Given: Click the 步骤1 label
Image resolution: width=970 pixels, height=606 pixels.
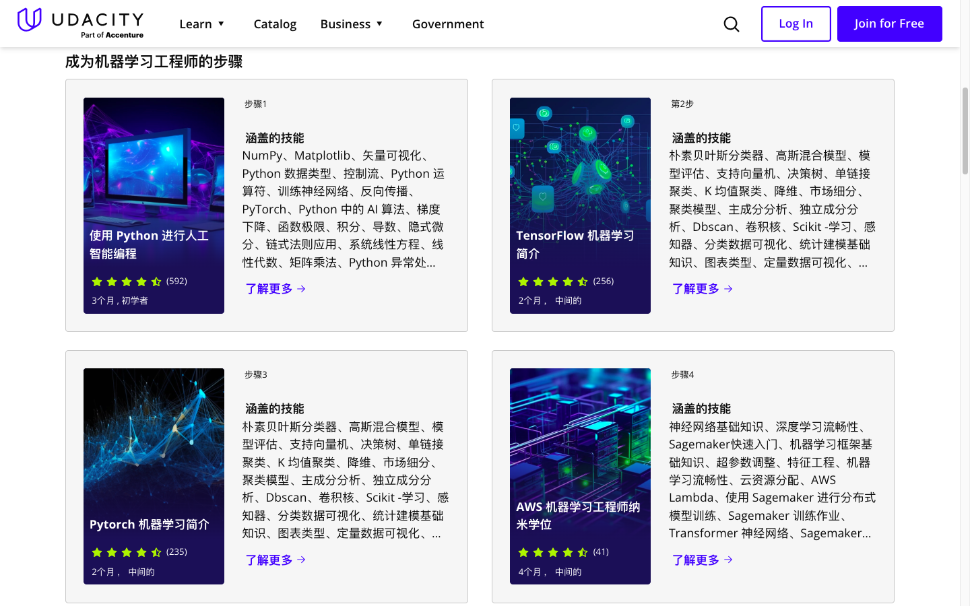Looking at the screenshot, I should coord(256,104).
